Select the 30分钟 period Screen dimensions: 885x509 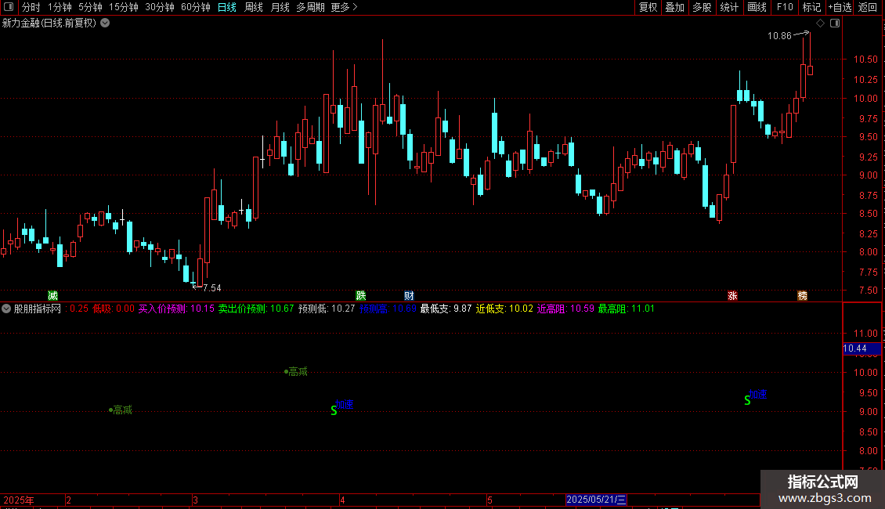coord(160,7)
